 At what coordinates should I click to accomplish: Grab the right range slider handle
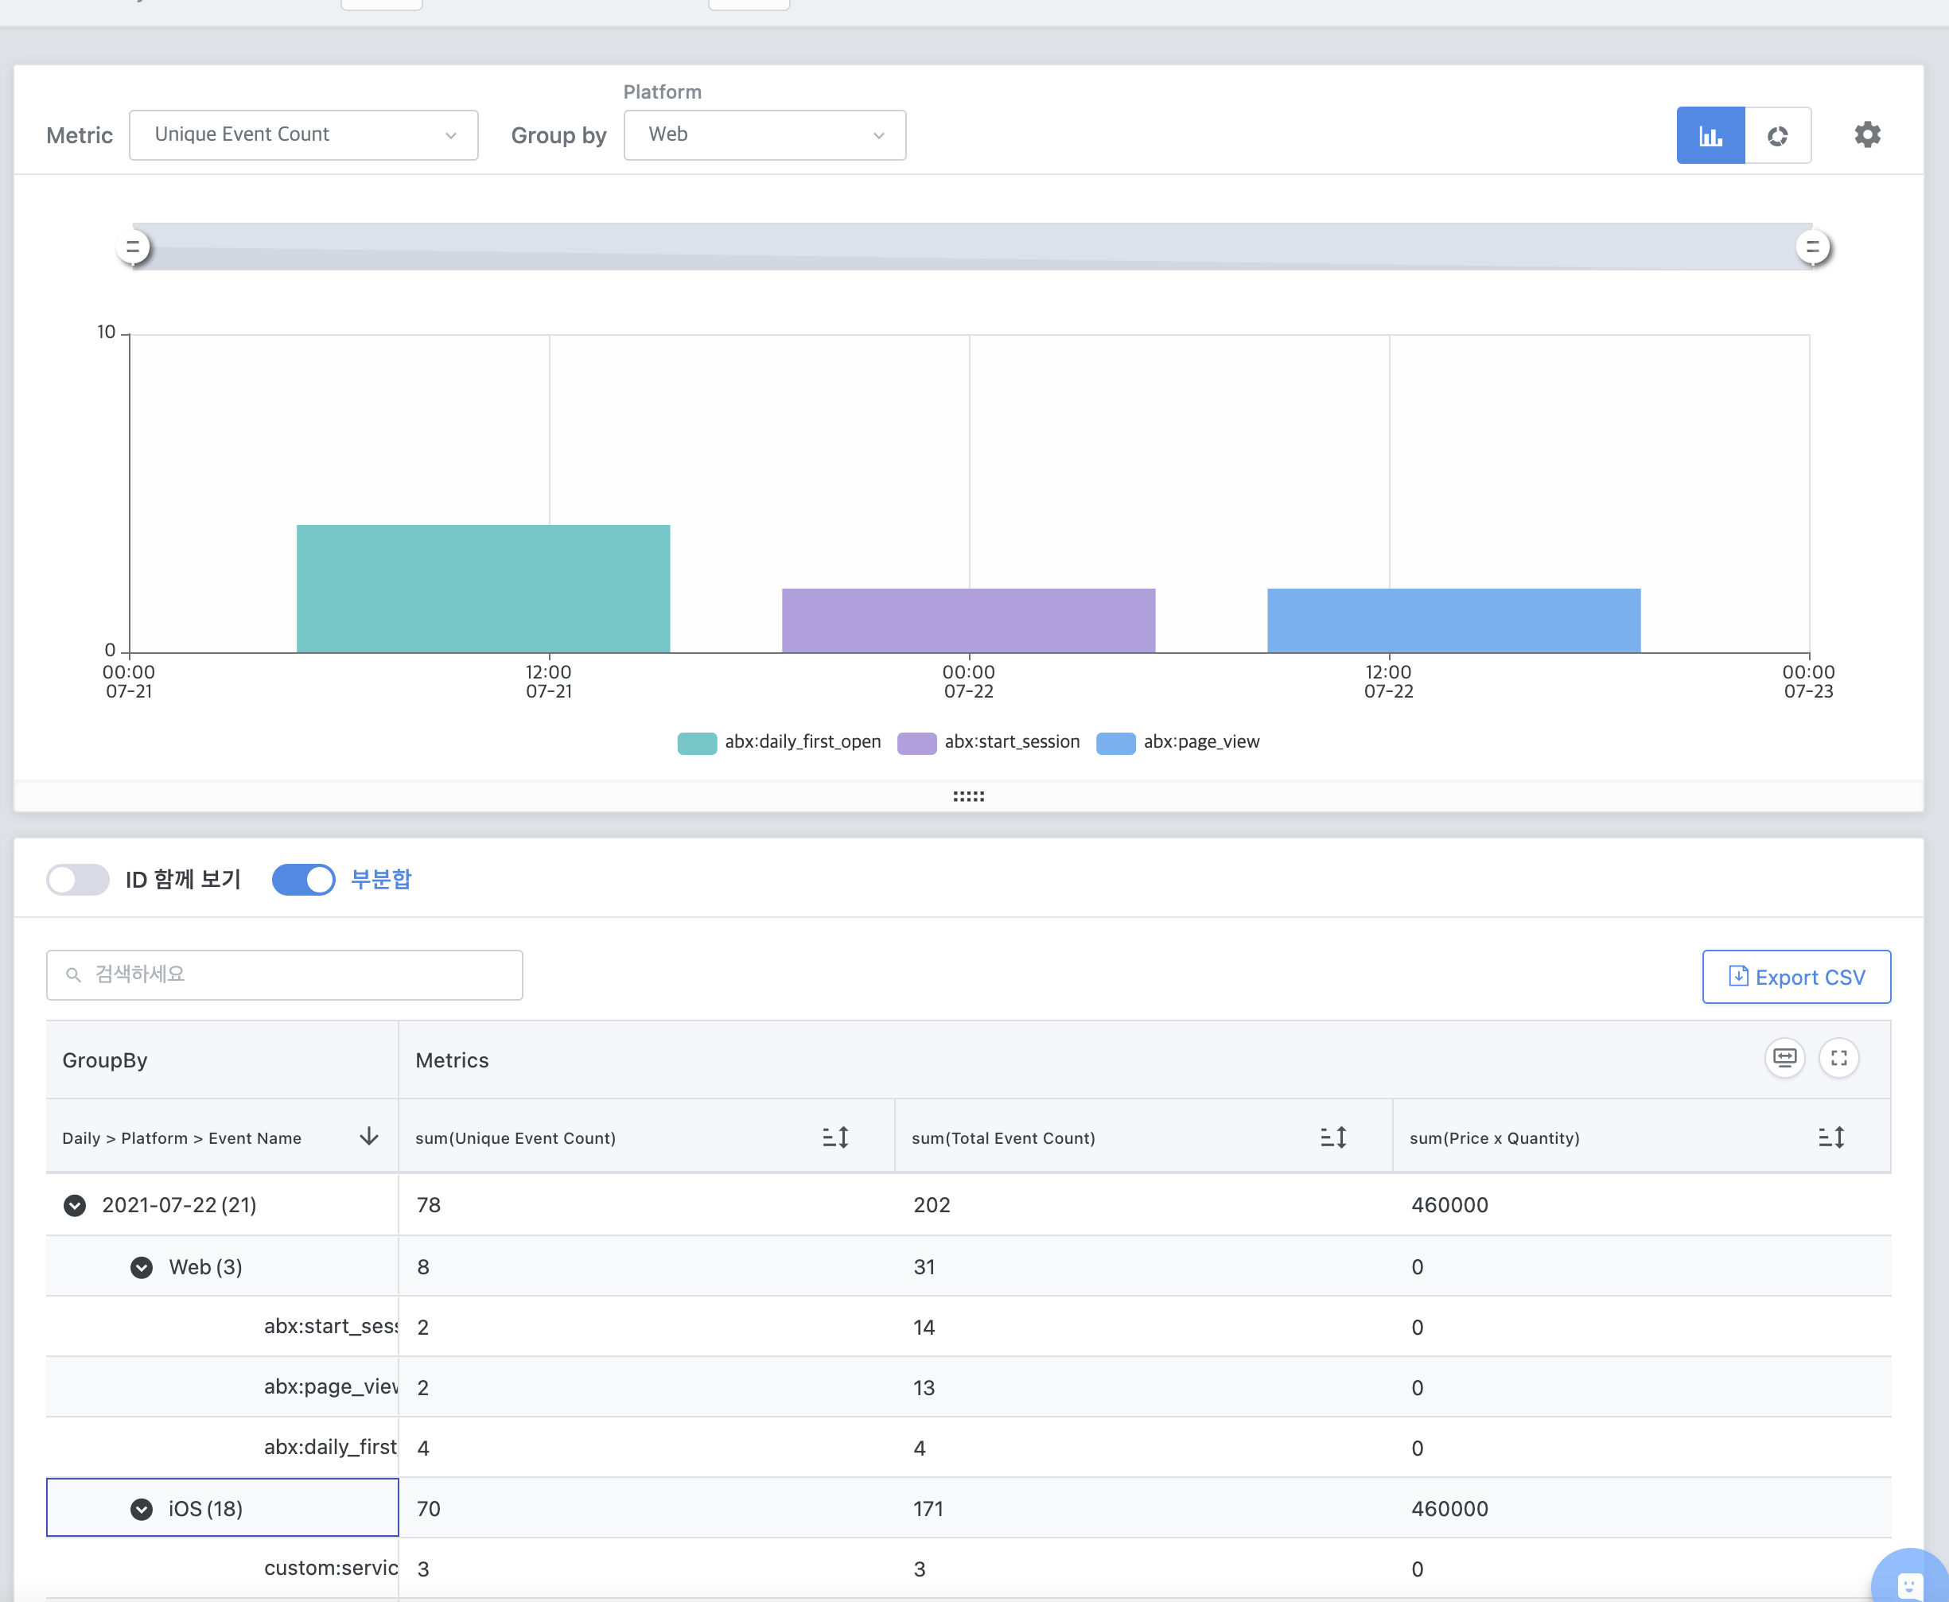point(1812,247)
